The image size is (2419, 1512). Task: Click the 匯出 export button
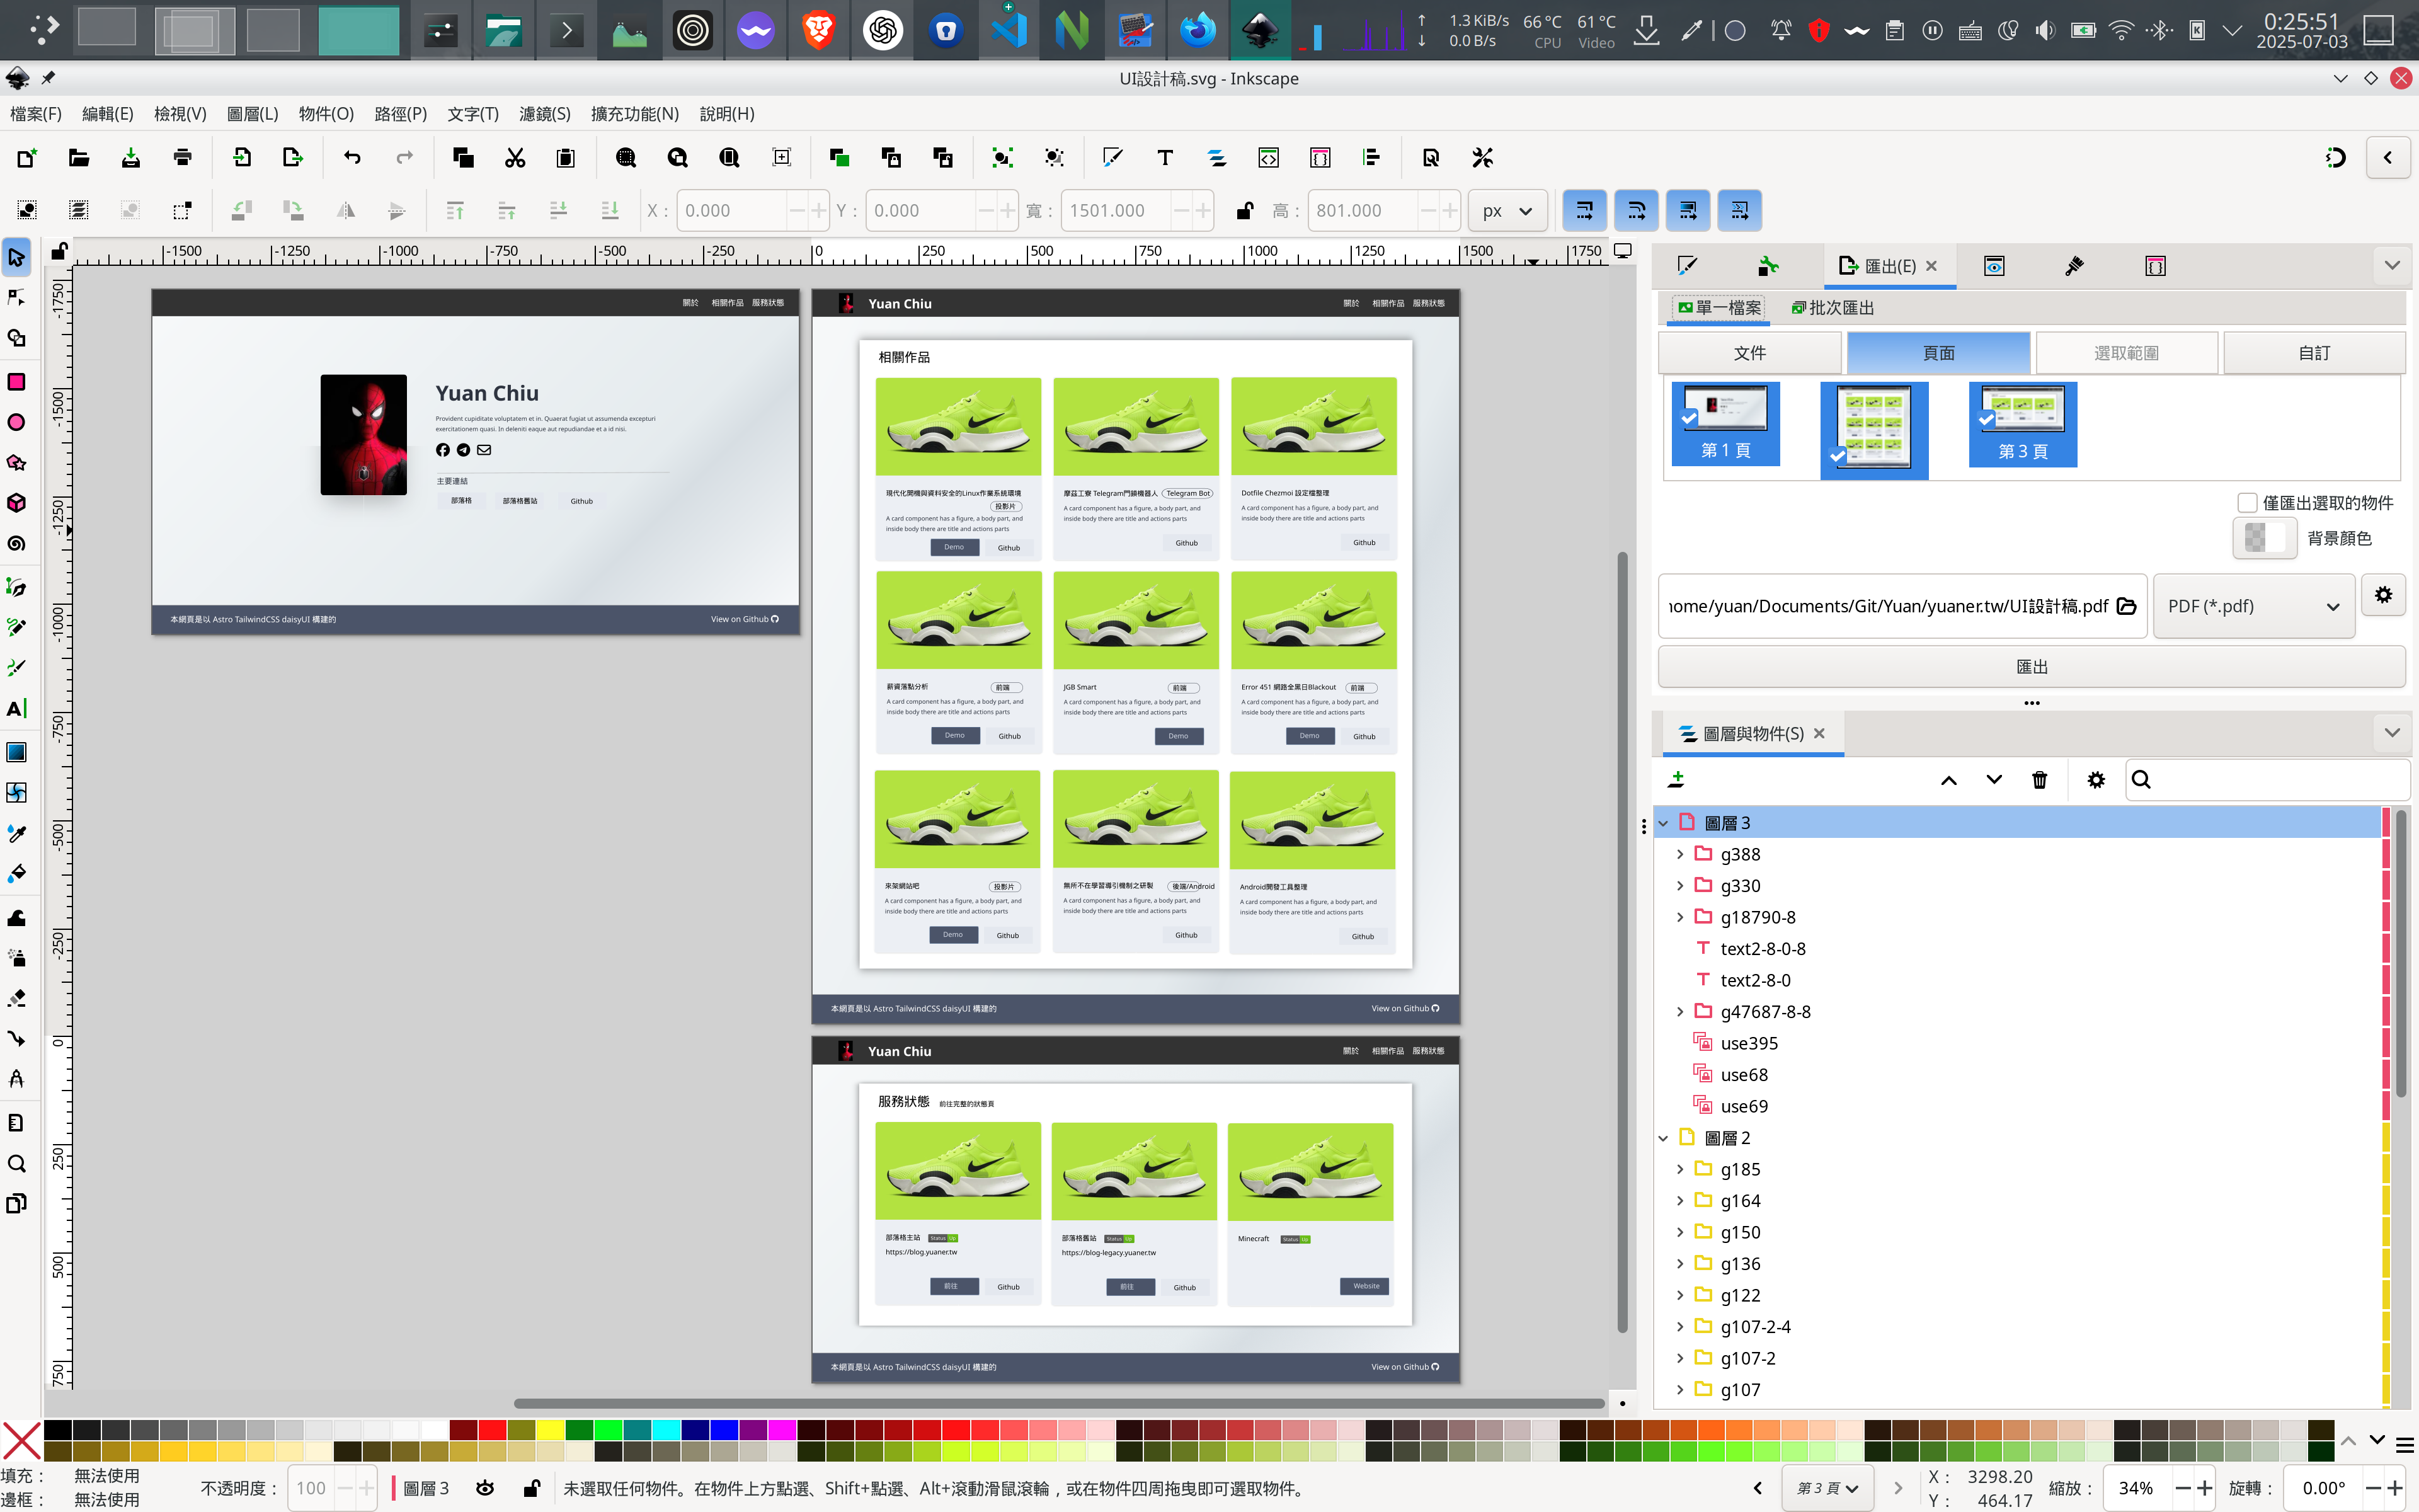point(2031,667)
